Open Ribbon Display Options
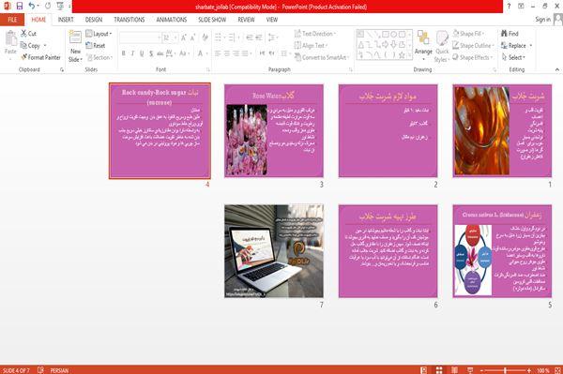The width and height of the screenshot is (563, 374). (521, 7)
